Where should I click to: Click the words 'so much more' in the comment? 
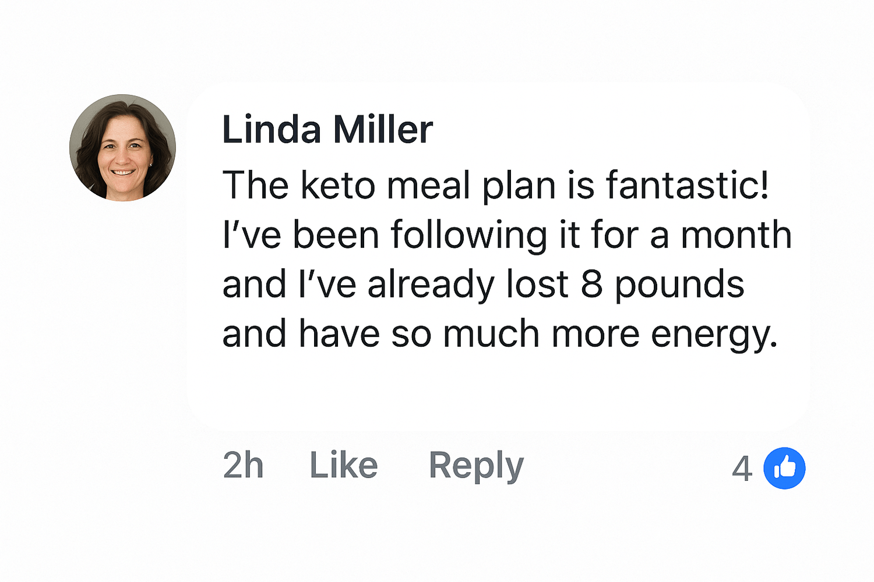(x=515, y=334)
